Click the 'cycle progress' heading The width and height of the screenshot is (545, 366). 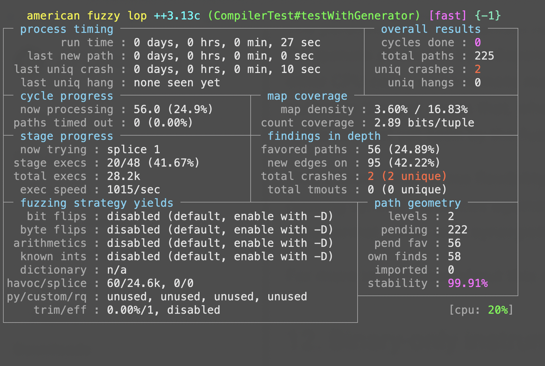[x=67, y=96]
